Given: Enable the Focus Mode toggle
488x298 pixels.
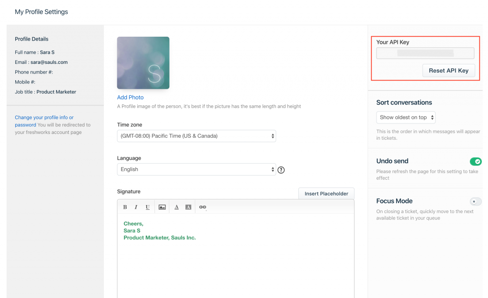Looking at the screenshot, I should pos(476,202).
